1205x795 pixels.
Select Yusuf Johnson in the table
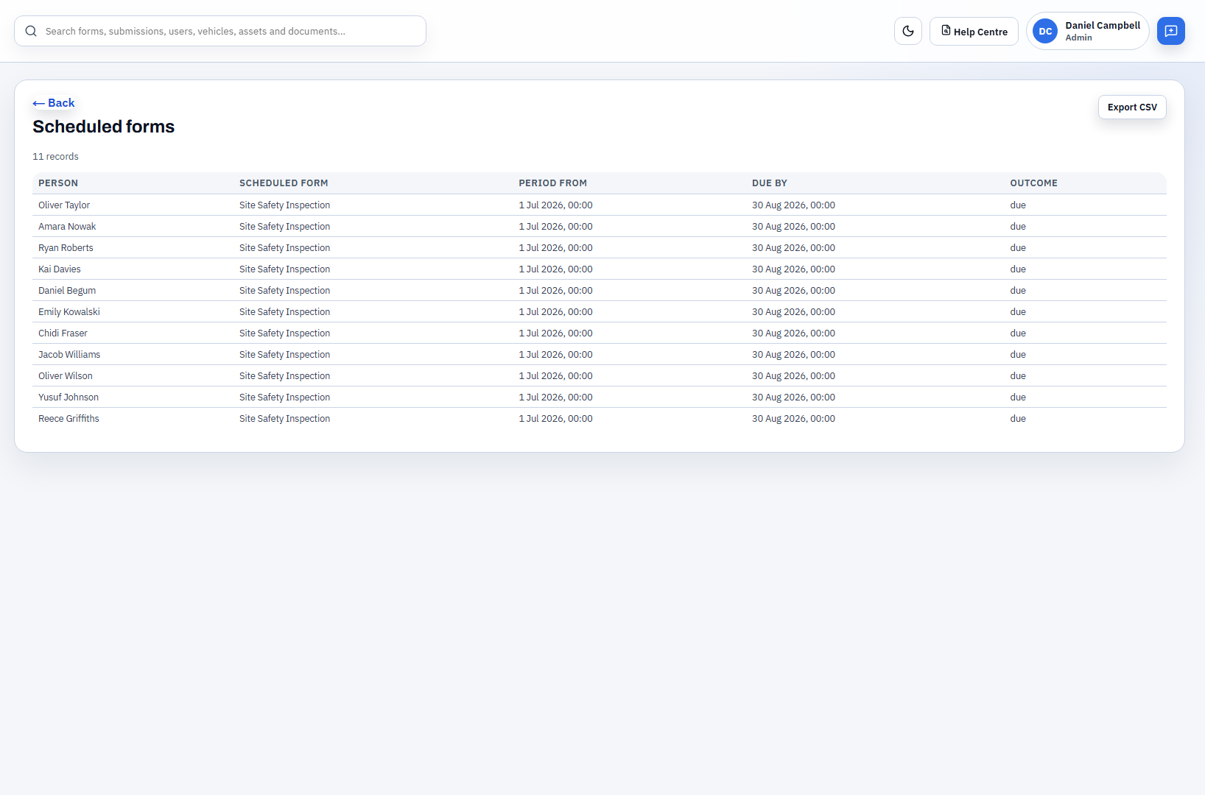pyautogui.click(x=68, y=397)
